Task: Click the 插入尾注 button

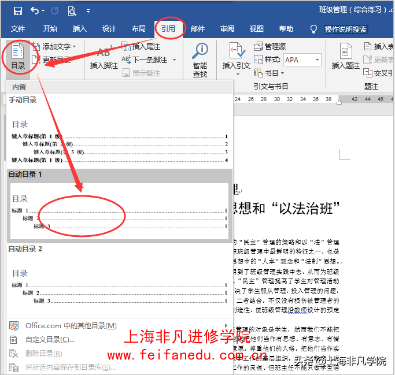Action: (x=141, y=47)
